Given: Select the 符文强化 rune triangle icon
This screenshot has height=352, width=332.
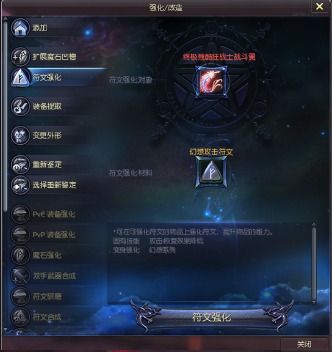Looking at the screenshot, I should pyautogui.click(x=20, y=78).
